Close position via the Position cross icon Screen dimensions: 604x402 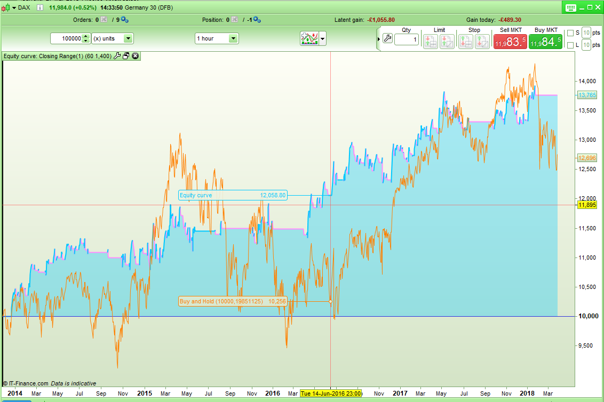coord(235,20)
